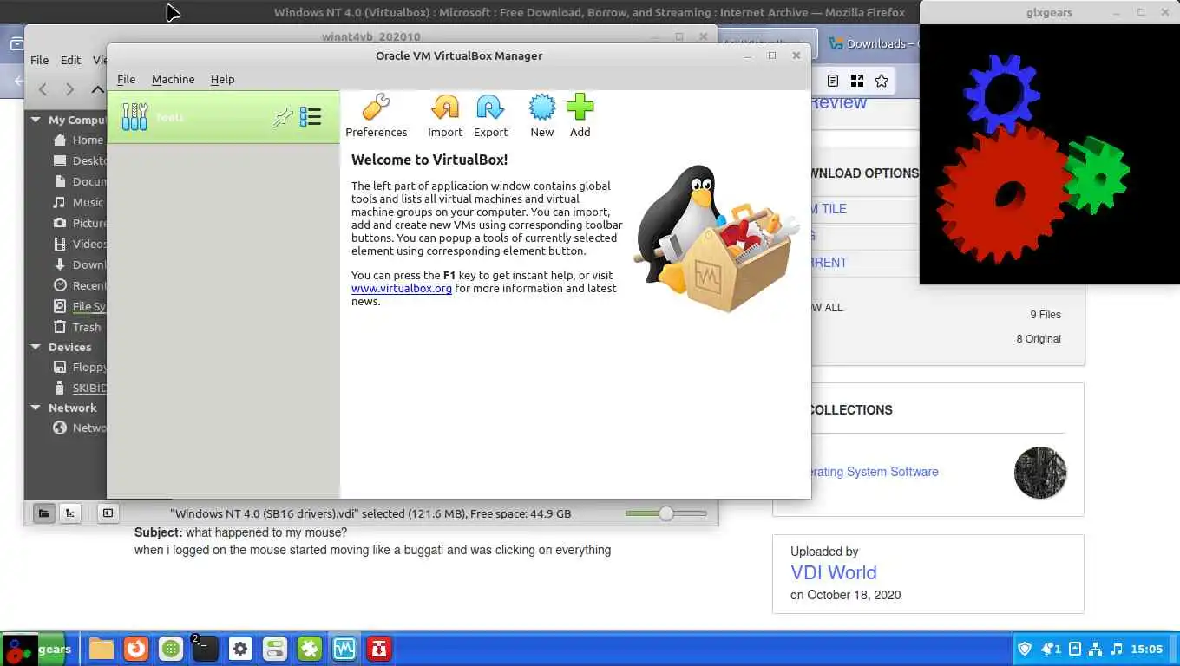Image resolution: width=1180 pixels, height=666 pixels.
Task: Open the Tools list menu icon
Action: [x=311, y=117]
